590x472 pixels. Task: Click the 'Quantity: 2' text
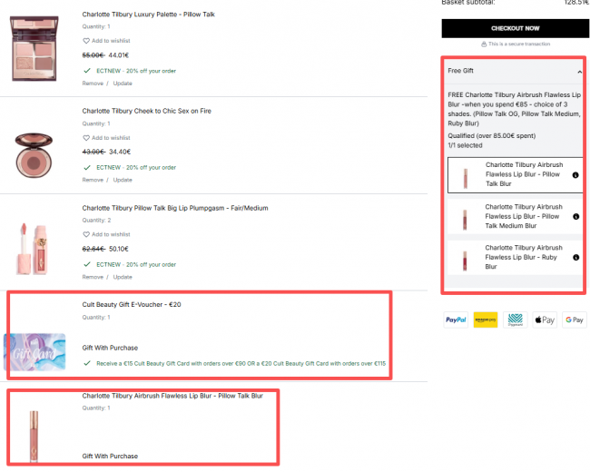coord(97,221)
